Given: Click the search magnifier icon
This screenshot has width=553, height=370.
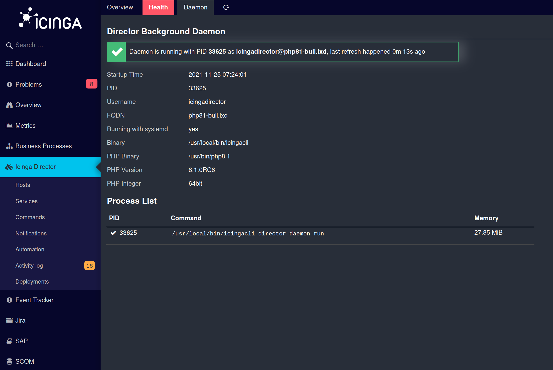Looking at the screenshot, I should pos(9,45).
